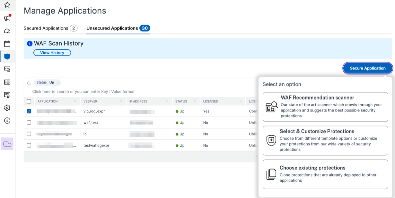The width and height of the screenshot is (395, 198).
Task: Open the announcements megaphone icon
Action: click(7, 18)
